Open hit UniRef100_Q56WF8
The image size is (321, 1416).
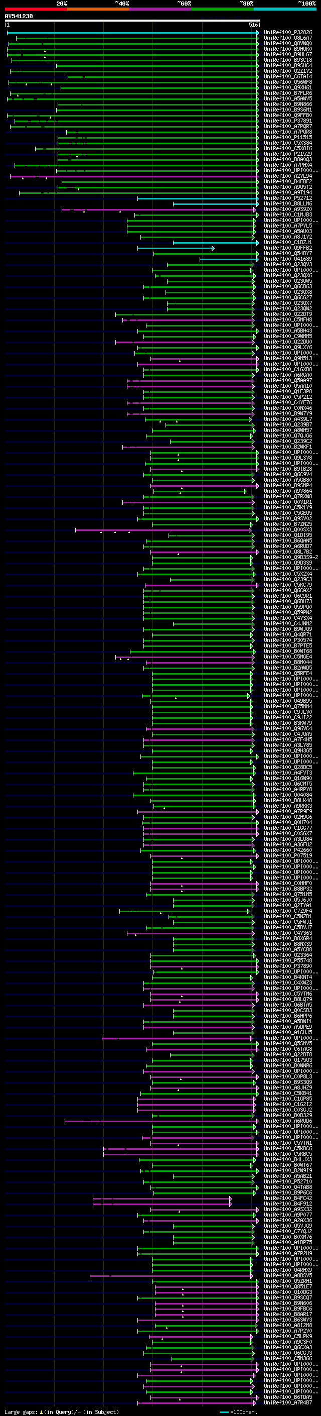pos(288,82)
